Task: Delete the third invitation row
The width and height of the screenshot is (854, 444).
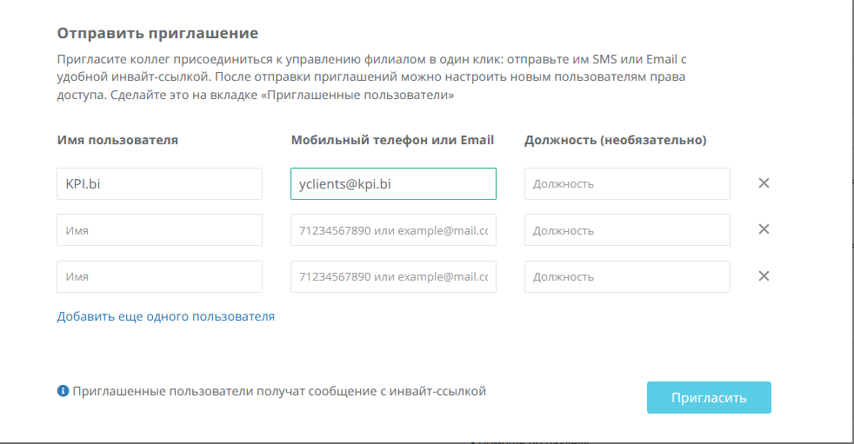Action: pos(764,276)
